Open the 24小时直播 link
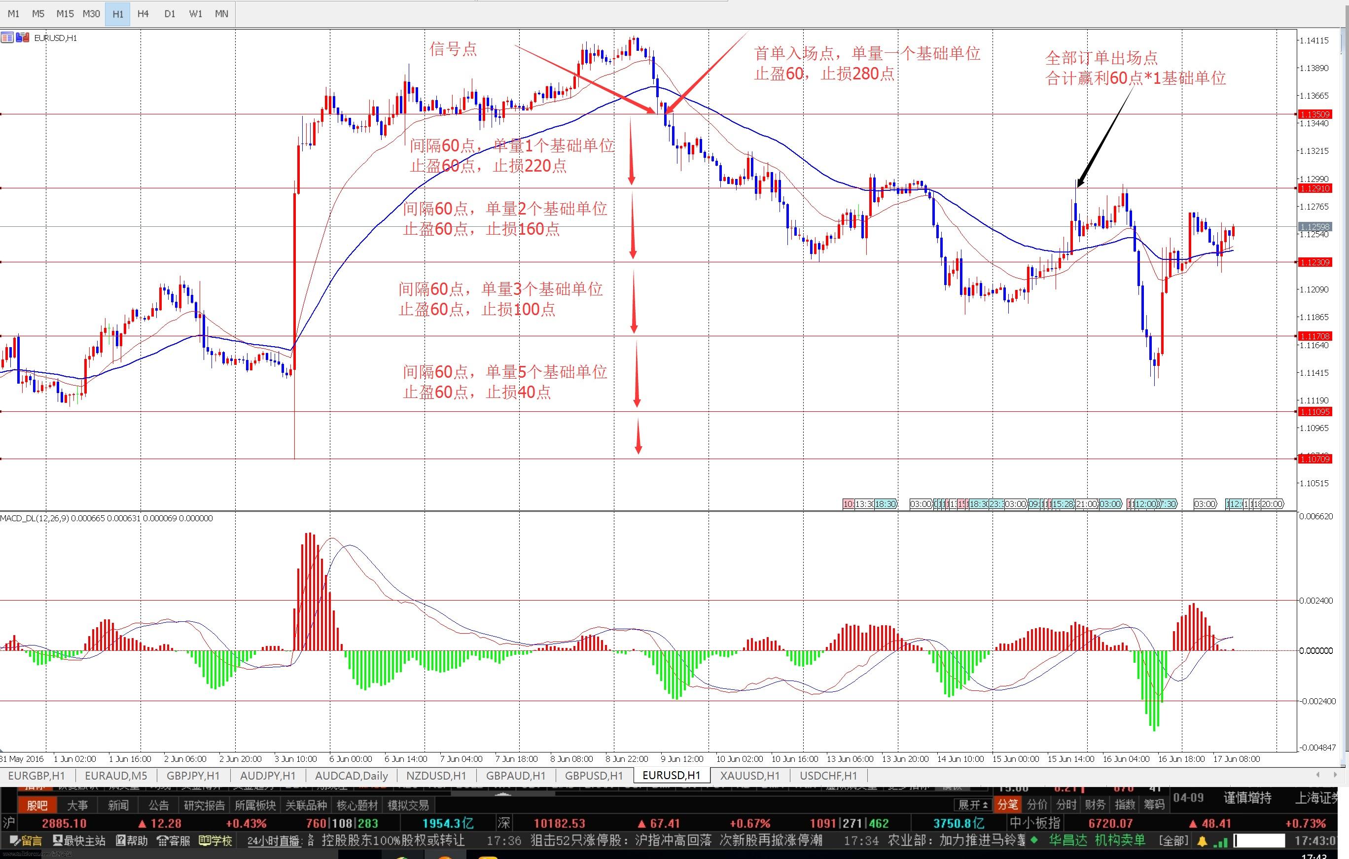This screenshot has height=859, width=1349. [274, 841]
